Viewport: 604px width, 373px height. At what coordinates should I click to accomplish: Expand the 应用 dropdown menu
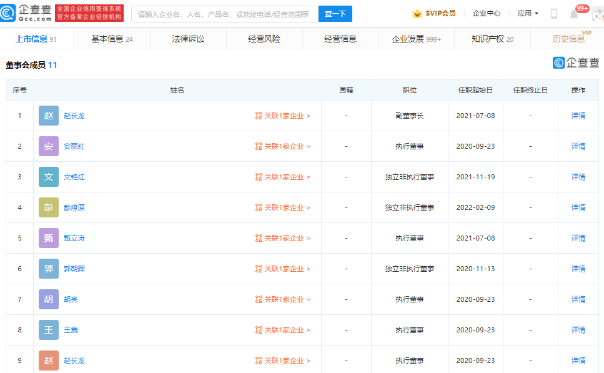(528, 14)
